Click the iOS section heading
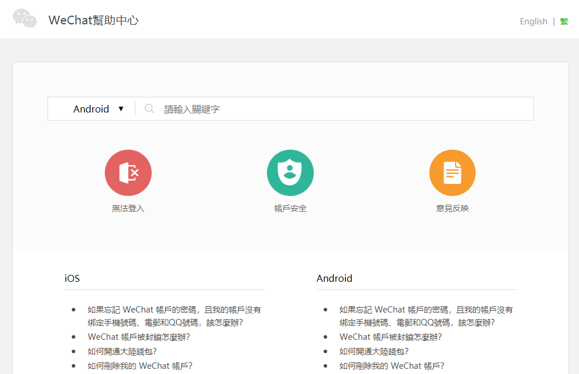 (72, 278)
